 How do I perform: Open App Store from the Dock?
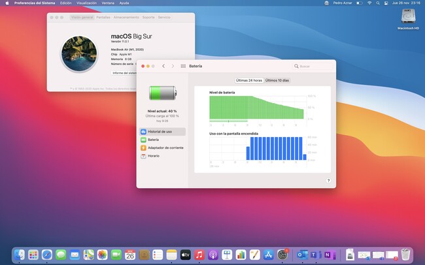268,255
